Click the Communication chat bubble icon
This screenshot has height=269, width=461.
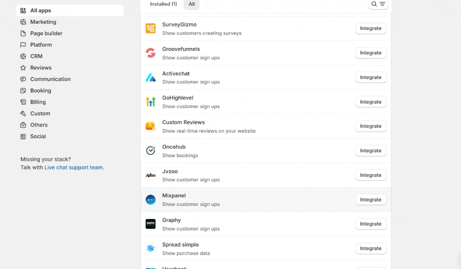coord(23,79)
